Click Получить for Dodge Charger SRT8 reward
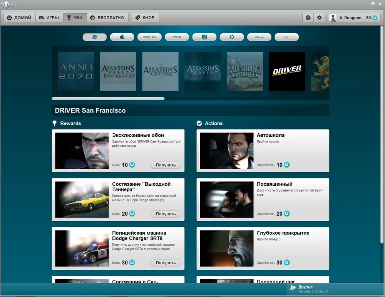Screen dimensions: 385x297 pyautogui.click(x=166, y=263)
